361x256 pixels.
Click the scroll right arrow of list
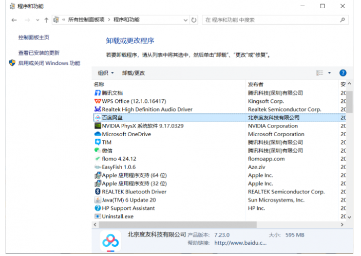342,225
